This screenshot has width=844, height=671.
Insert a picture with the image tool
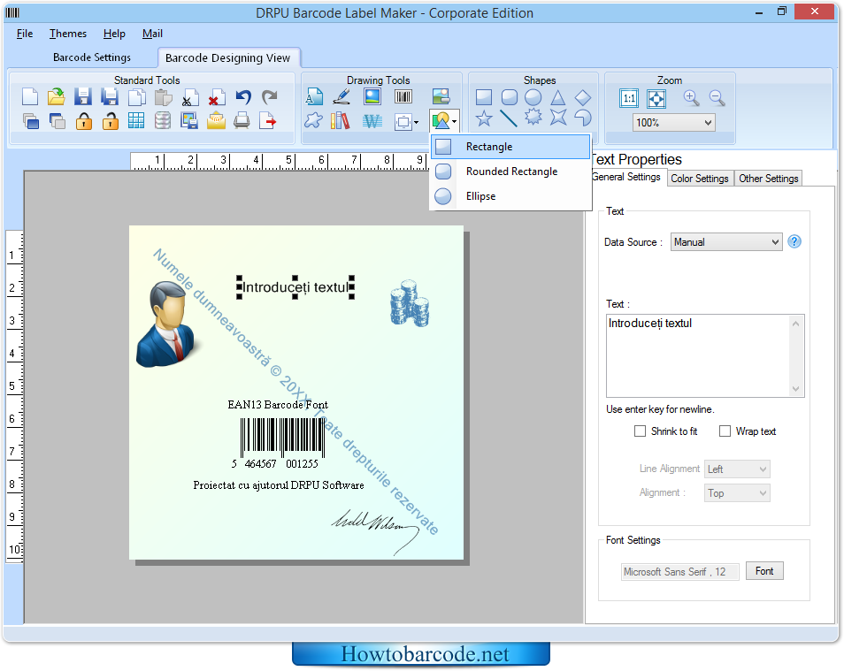[x=372, y=97]
